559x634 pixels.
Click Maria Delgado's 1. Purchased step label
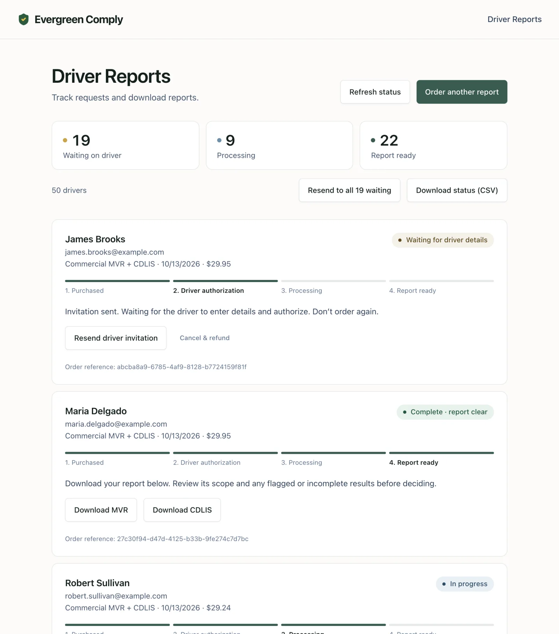[x=84, y=463]
